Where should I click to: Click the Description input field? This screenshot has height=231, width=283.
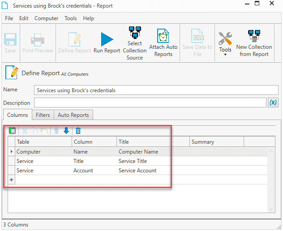(x=150, y=103)
